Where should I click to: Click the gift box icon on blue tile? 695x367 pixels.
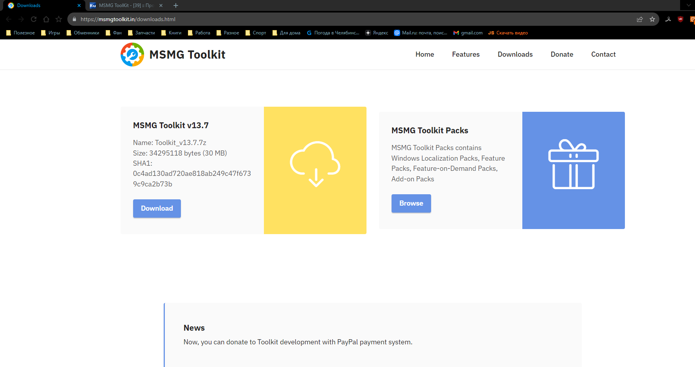point(574,165)
